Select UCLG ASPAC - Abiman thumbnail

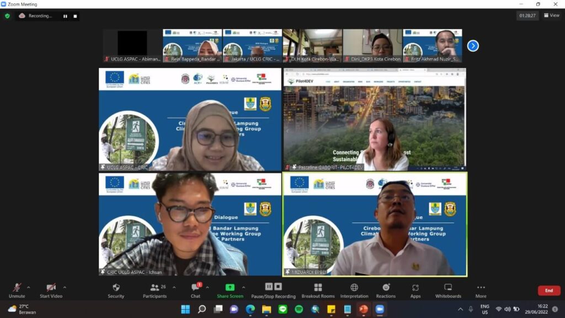pyautogui.click(x=132, y=46)
